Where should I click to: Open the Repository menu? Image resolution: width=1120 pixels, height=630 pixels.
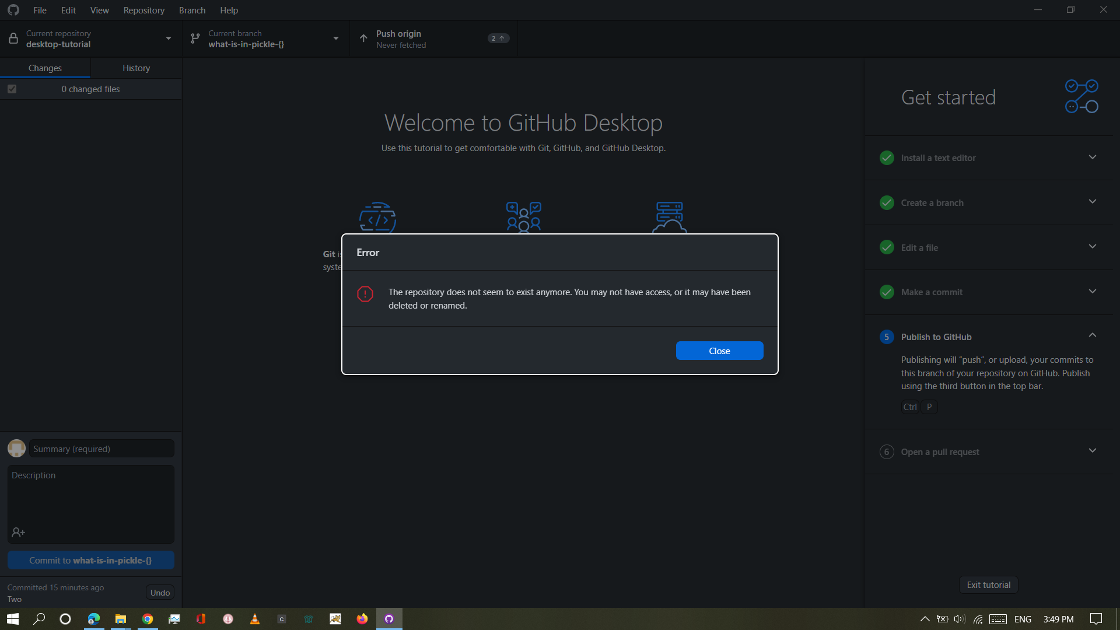(143, 10)
